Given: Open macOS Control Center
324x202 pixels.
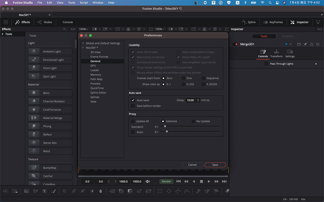Looking at the screenshot, I should [277, 3].
